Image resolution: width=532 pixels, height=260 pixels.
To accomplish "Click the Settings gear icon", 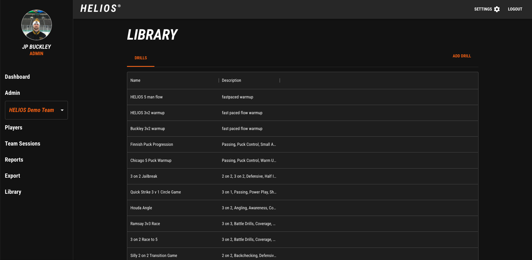I will coord(497,9).
